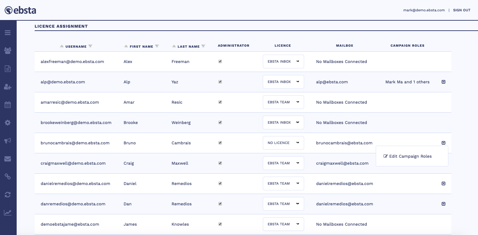Click the Ebsta logo
Screen dimensions: 478x235
coord(20,10)
